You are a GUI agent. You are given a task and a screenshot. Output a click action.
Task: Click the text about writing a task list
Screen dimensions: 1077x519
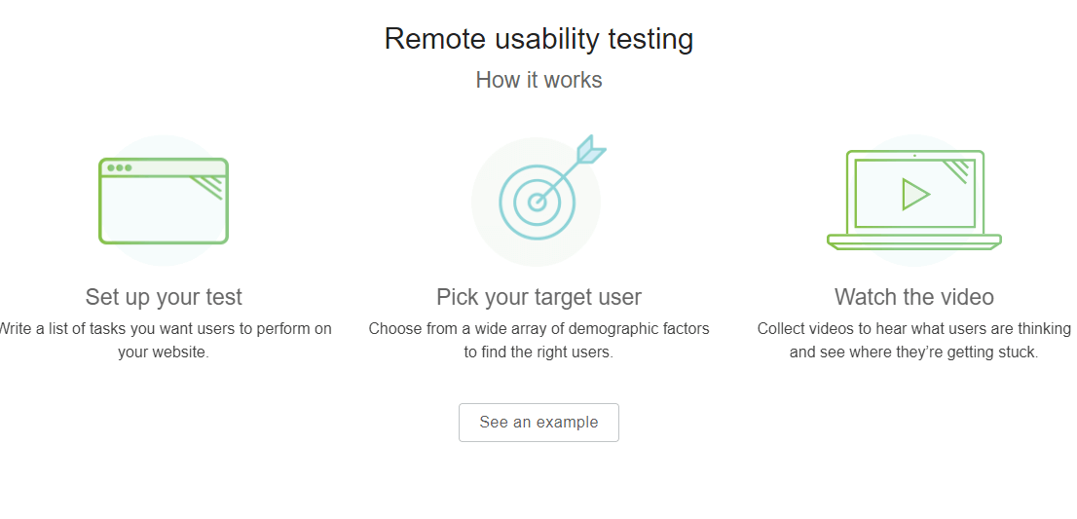pos(164,341)
